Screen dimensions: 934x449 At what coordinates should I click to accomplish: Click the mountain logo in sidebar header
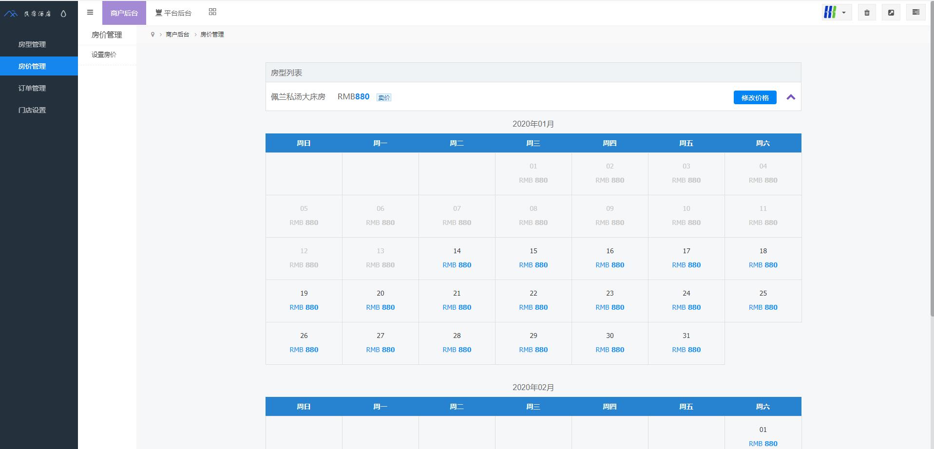pyautogui.click(x=11, y=14)
